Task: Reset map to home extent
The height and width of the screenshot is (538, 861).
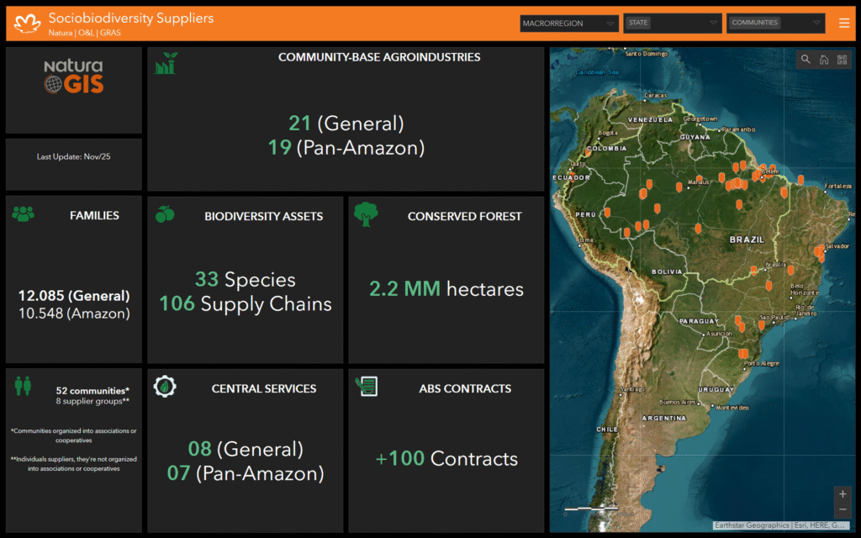Action: tap(824, 60)
